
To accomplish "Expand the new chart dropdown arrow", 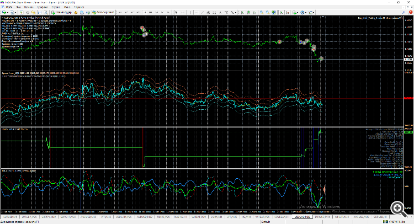I will (8, 12).
